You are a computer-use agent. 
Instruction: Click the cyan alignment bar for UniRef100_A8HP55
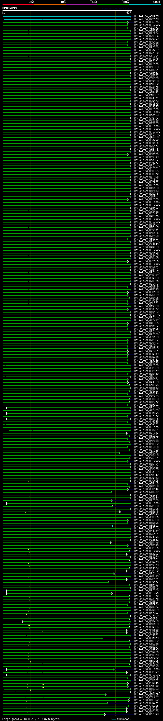[67, 17]
